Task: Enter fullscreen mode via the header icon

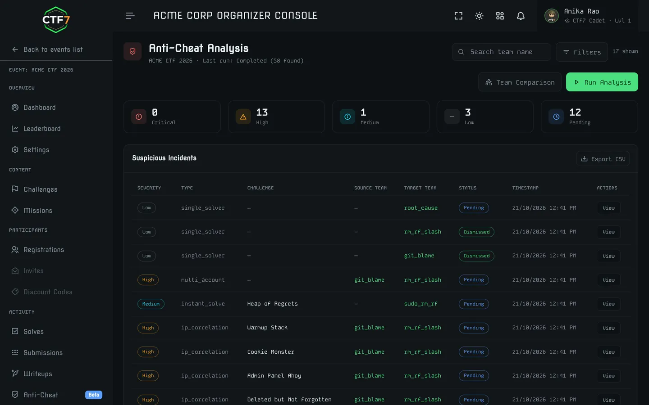Action: (x=458, y=16)
